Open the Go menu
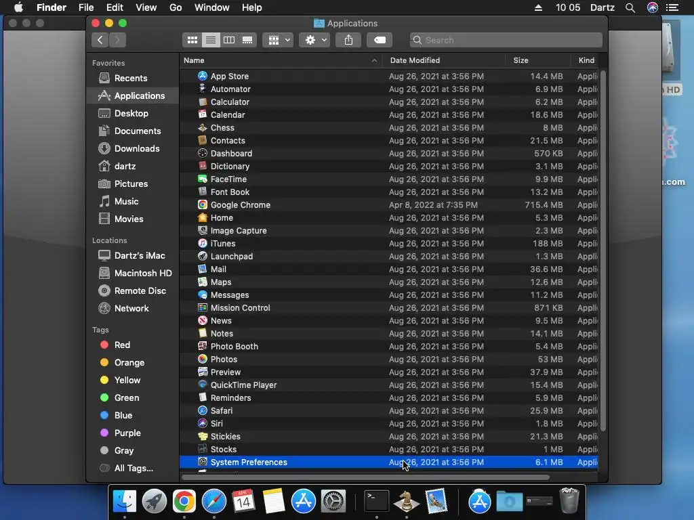The height and width of the screenshot is (520, 694). click(176, 7)
